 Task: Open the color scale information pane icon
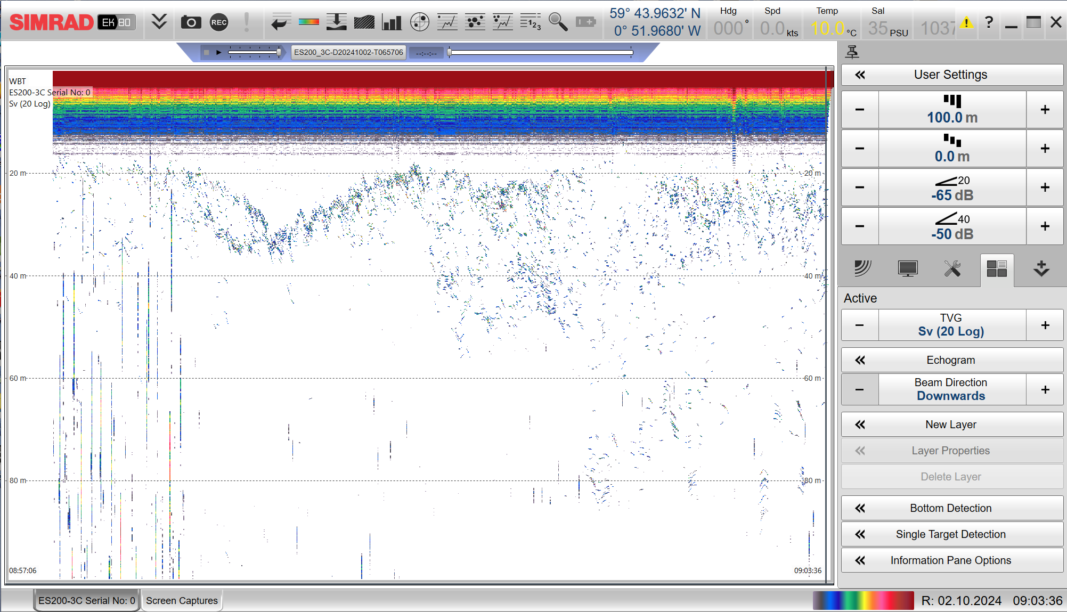(308, 22)
